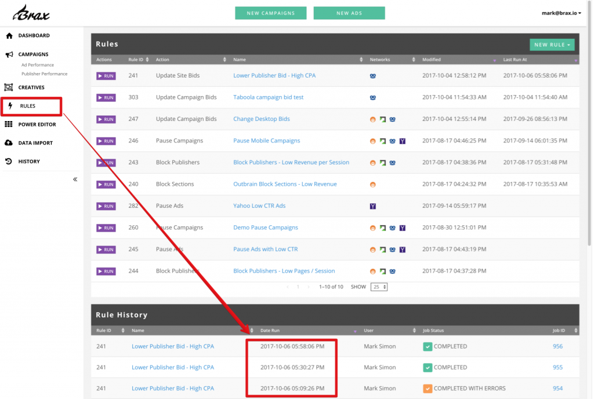This screenshot has height=399, width=594.
Task: Open job ID 956 link
Action: coord(557,346)
